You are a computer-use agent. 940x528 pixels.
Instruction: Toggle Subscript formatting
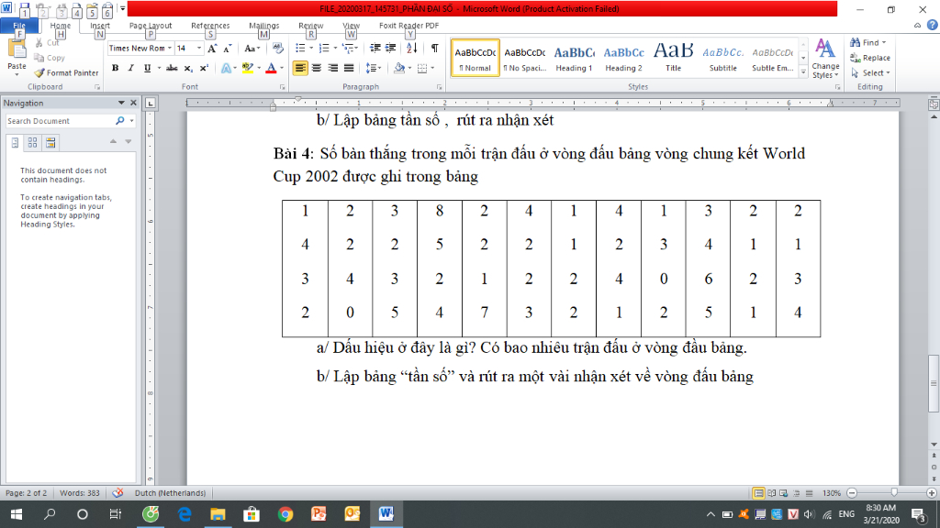click(x=187, y=68)
